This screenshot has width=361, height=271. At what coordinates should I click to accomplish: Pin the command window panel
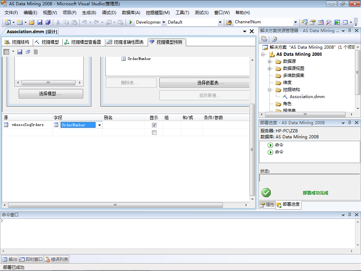(349, 215)
